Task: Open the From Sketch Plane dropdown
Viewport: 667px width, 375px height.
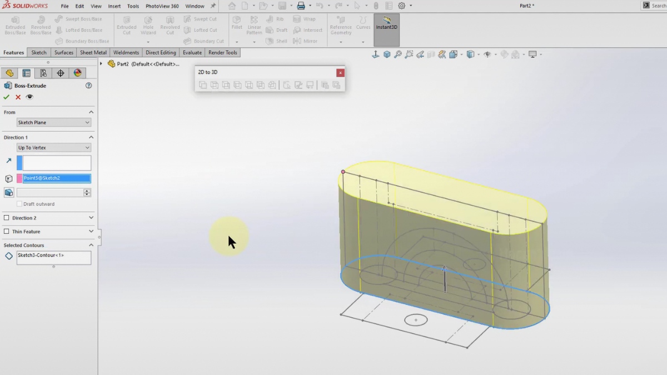Action: click(53, 122)
